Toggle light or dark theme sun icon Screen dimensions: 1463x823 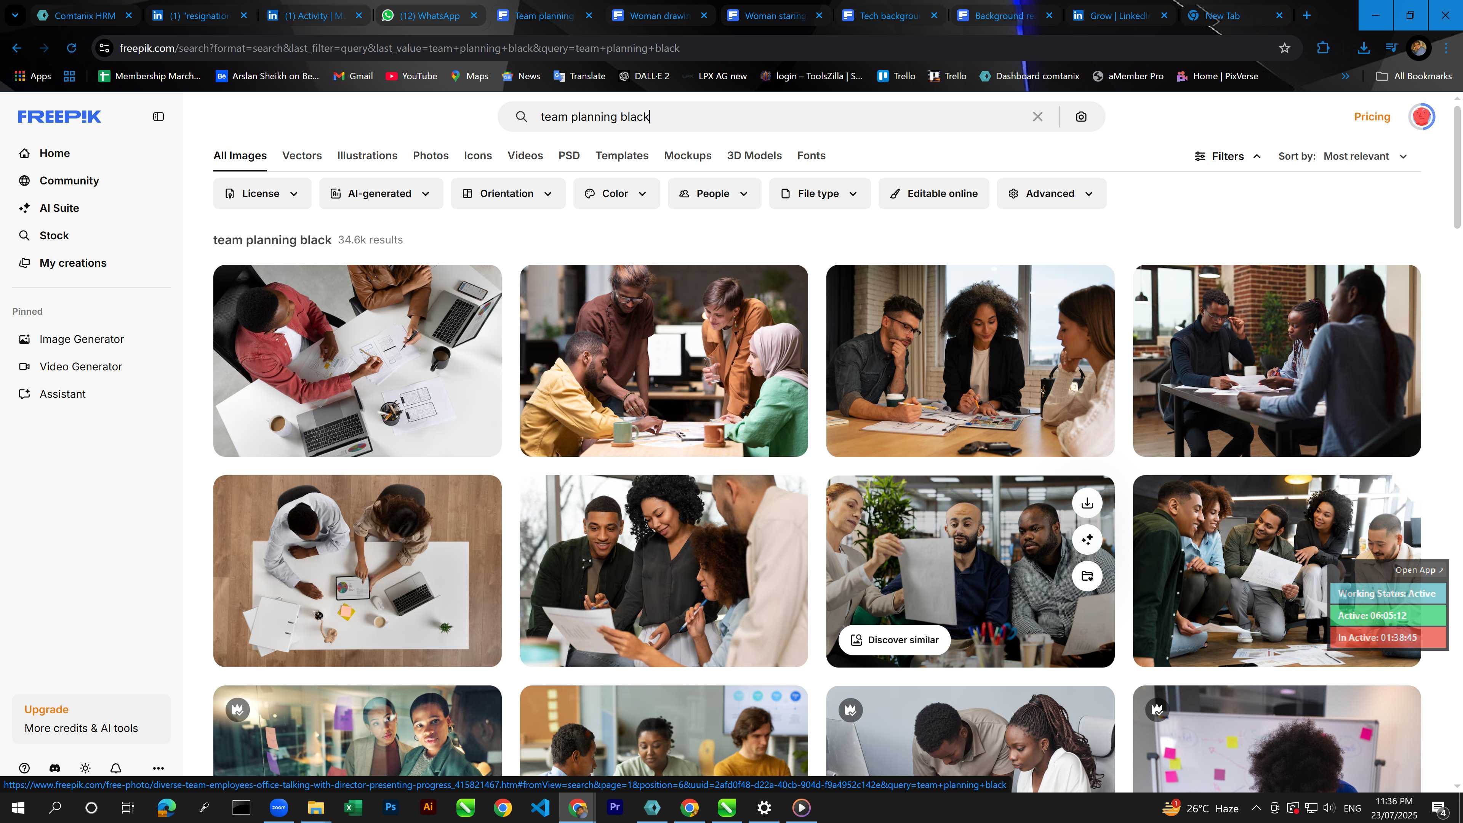[85, 768]
